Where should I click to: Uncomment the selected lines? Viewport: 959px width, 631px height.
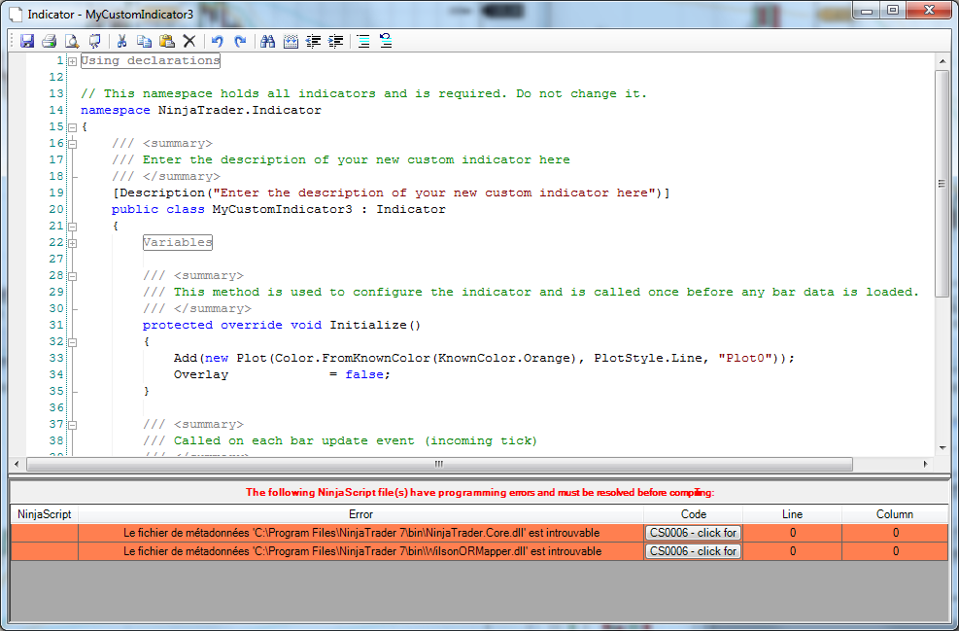(x=386, y=41)
